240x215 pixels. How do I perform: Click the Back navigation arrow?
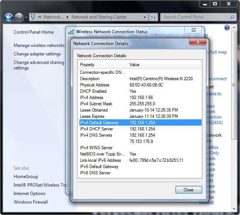(x=8, y=17)
